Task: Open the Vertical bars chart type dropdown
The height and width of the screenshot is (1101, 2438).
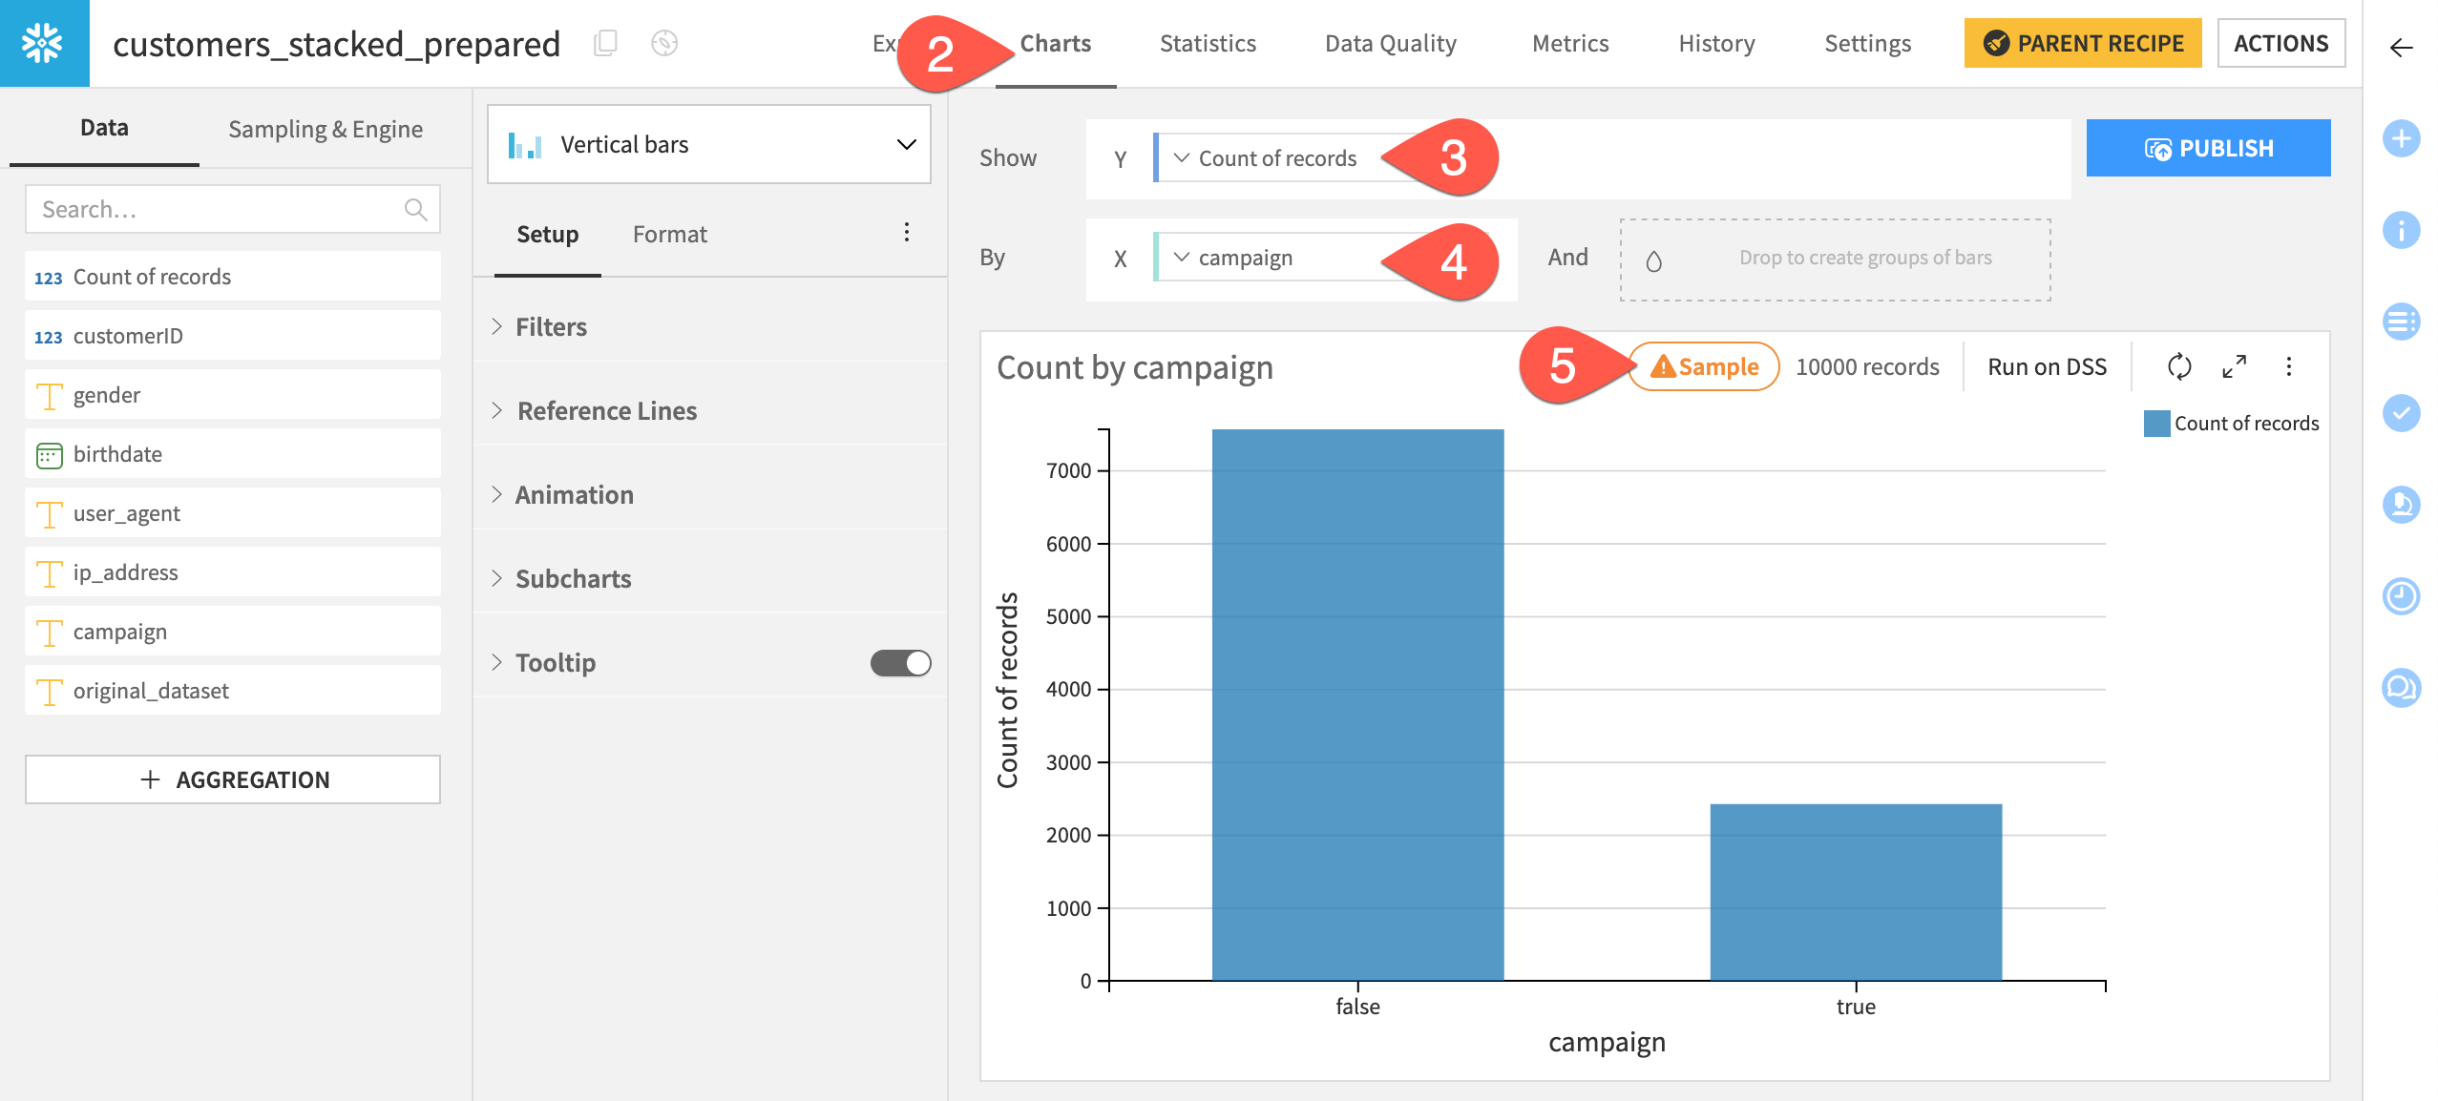Action: point(709,144)
